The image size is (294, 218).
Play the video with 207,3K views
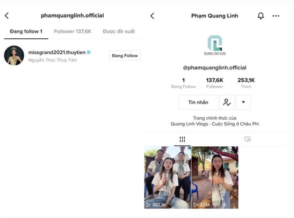click(x=168, y=177)
